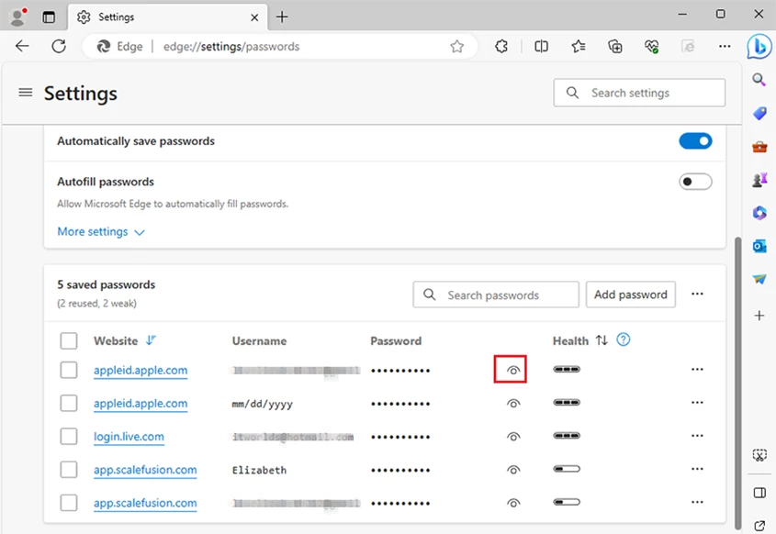Refresh the settings page

click(x=59, y=47)
